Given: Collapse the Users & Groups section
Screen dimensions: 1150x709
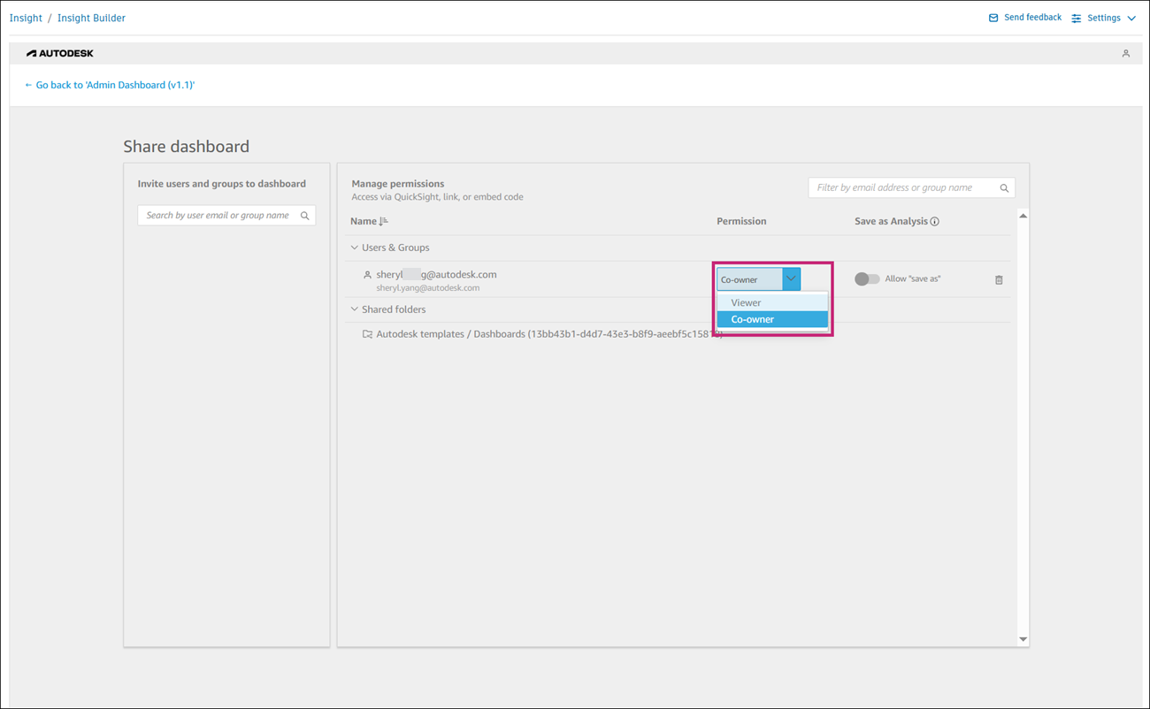Looking at the screenshot, I should 355,248.
